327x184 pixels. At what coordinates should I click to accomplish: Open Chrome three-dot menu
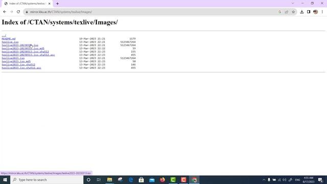coord(322,12)
